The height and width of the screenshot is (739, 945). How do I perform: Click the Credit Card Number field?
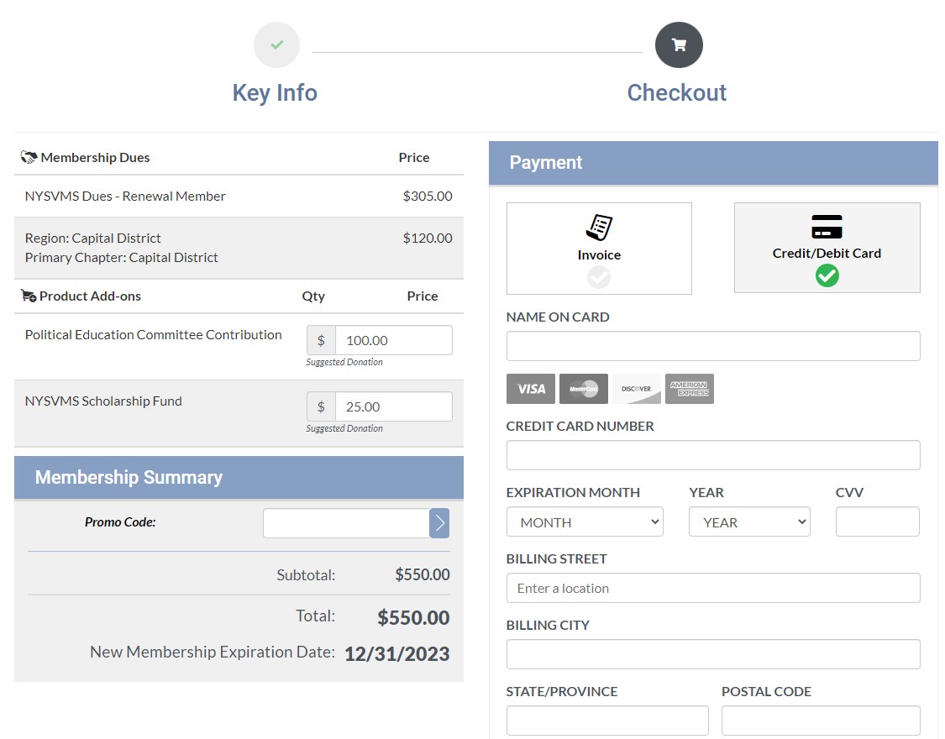713,455
